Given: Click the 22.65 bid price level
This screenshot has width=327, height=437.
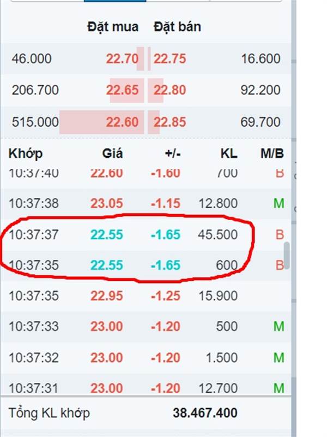Looking at the screenshot, I should point(122,90).
